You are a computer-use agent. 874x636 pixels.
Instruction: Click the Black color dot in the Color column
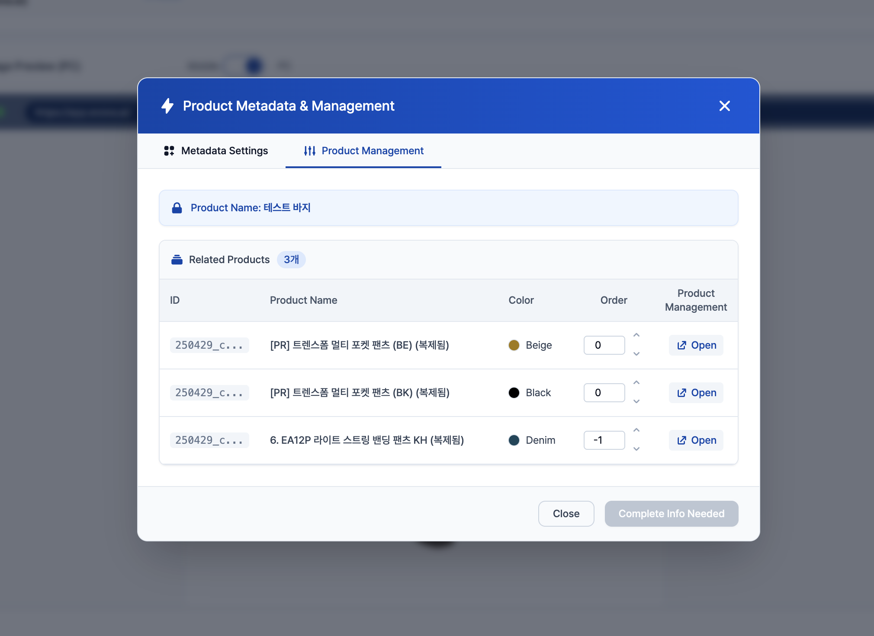[x=514, y=393]
